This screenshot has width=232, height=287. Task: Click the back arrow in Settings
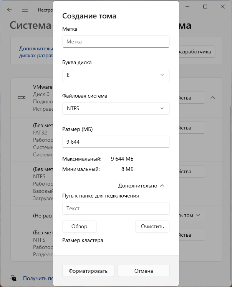click(10, 10)
